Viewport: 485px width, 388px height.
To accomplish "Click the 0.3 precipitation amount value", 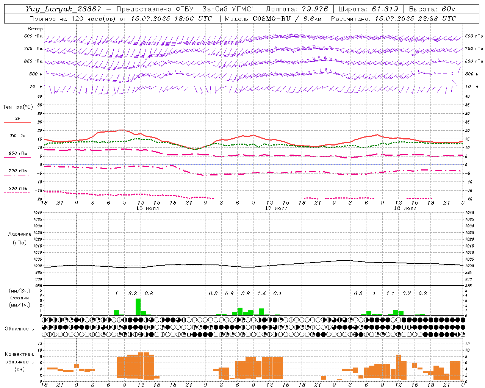I will (x=423, y=293).
